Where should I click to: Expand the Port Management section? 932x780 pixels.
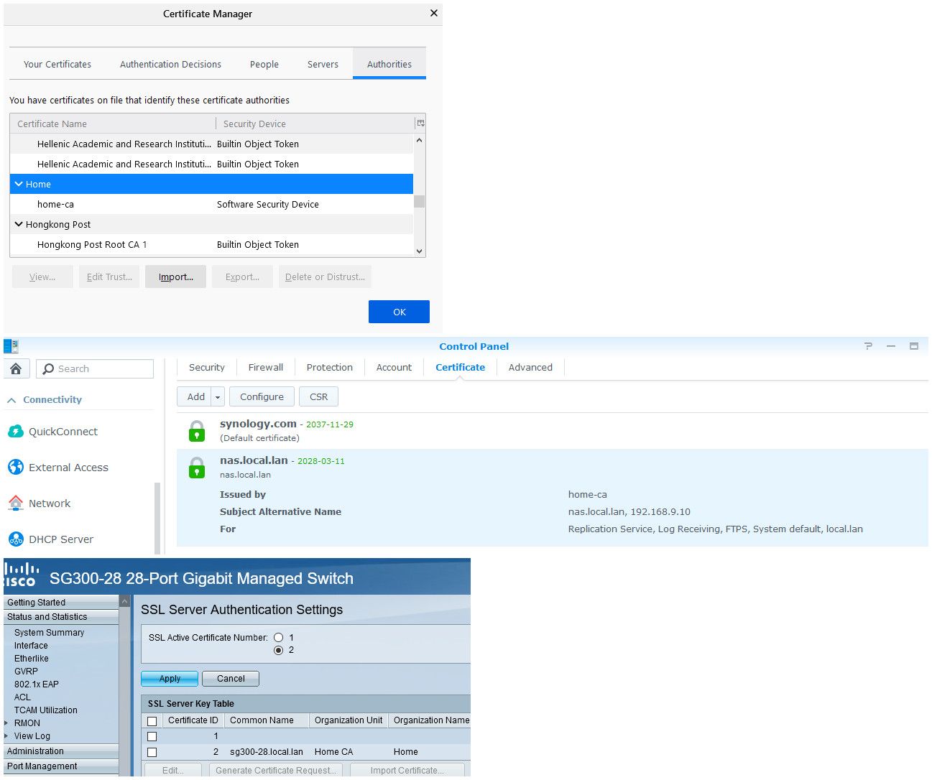pyautogui.click(x=61, y=766)
